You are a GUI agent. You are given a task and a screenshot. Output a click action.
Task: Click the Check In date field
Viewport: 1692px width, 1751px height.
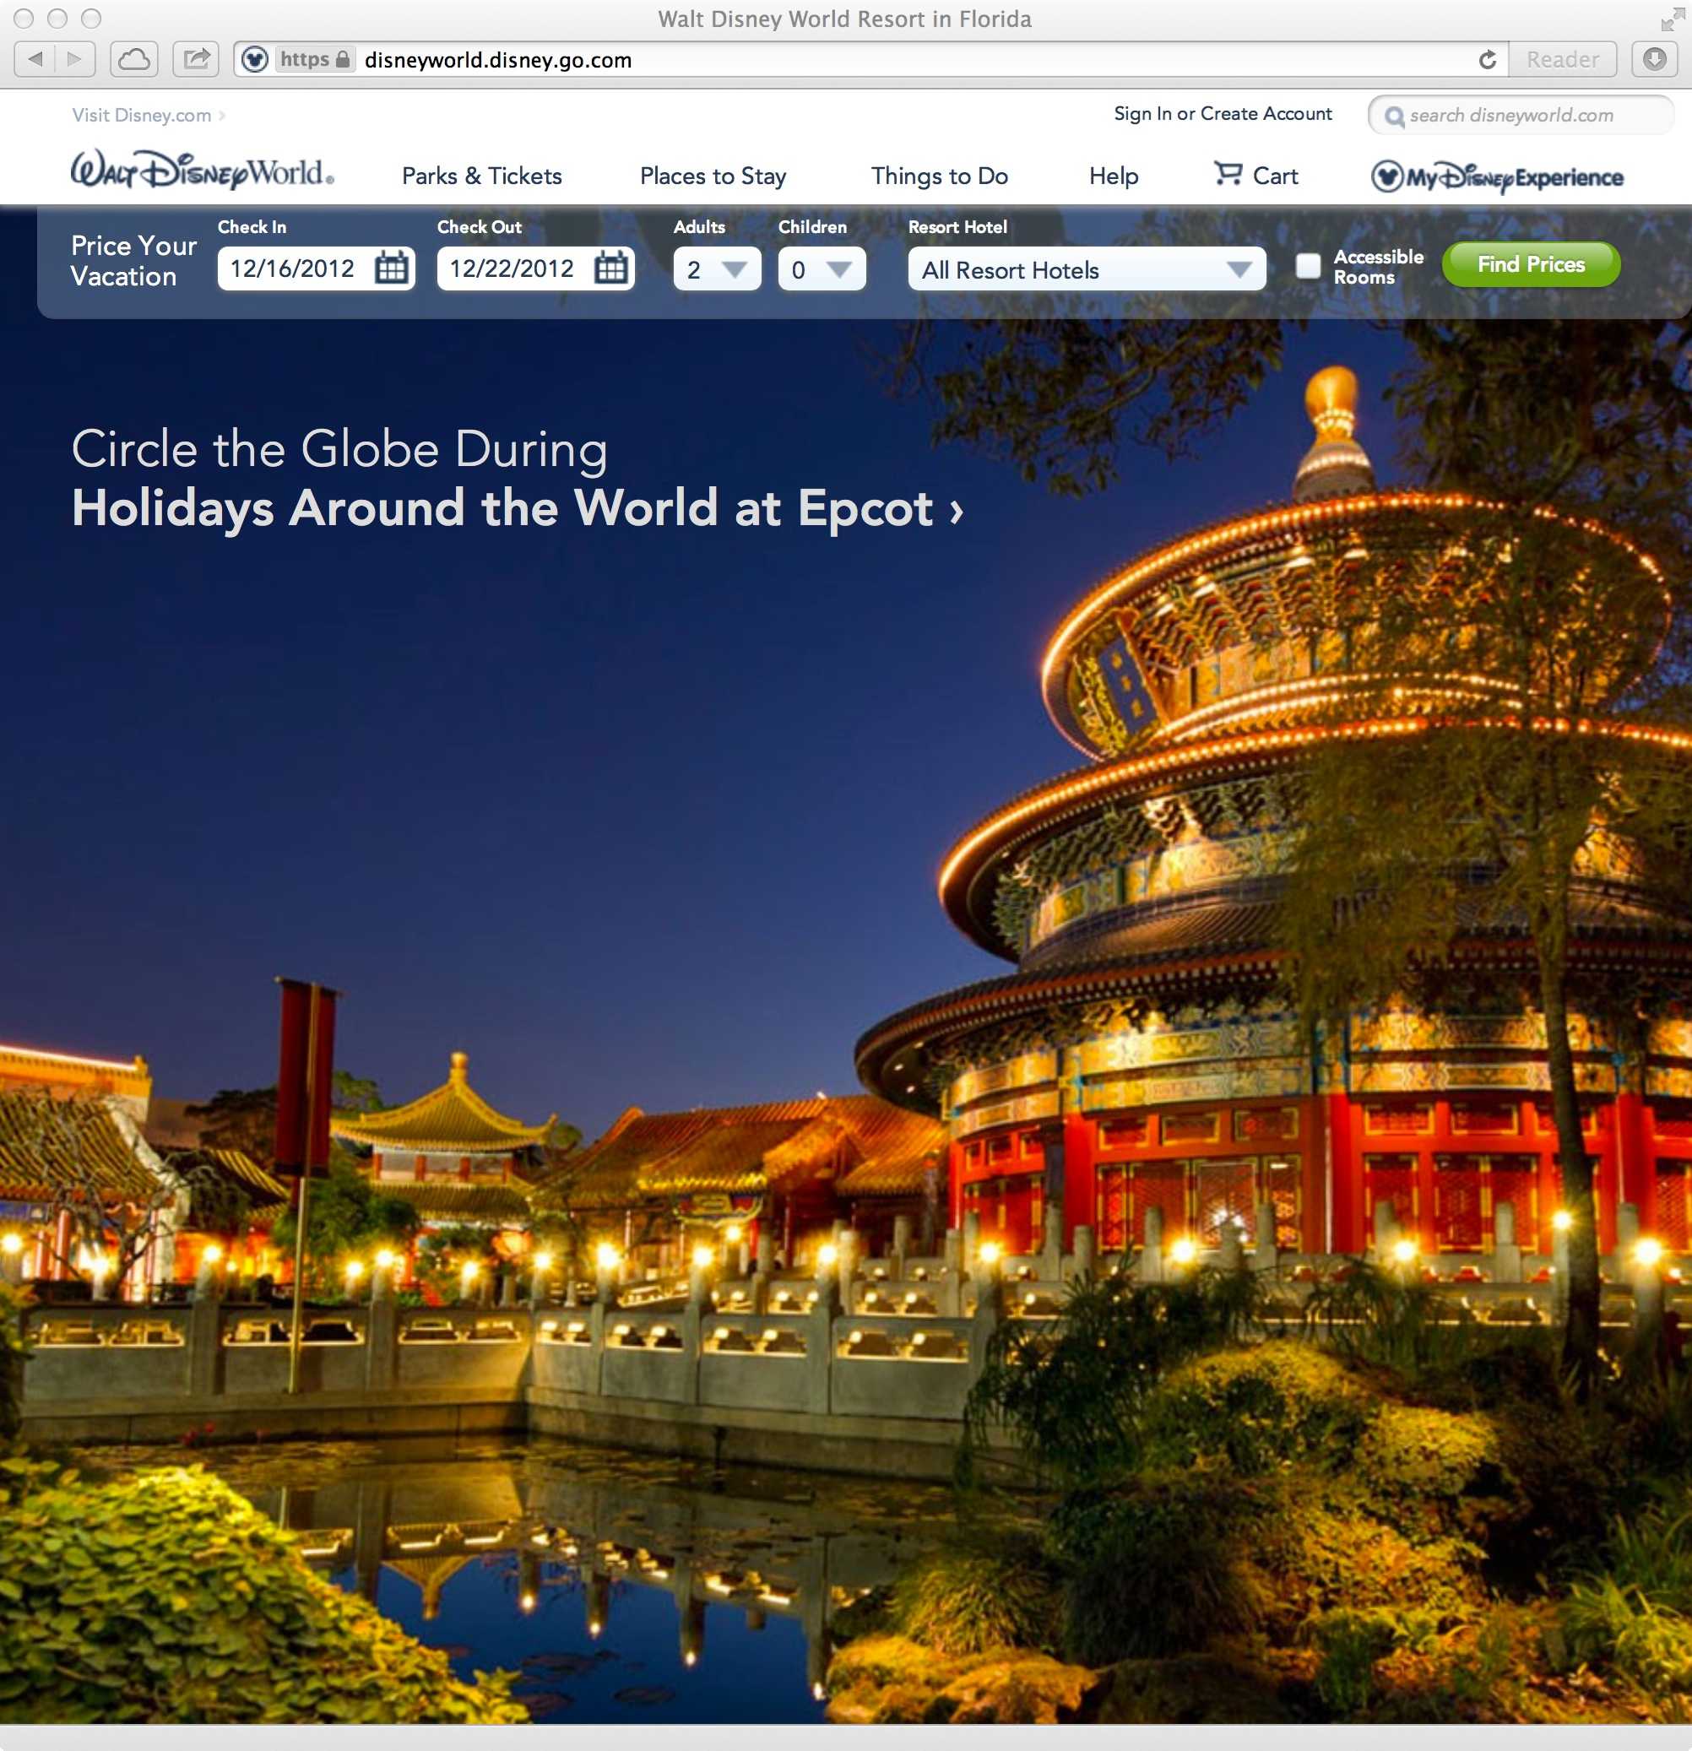click(317, 268)
